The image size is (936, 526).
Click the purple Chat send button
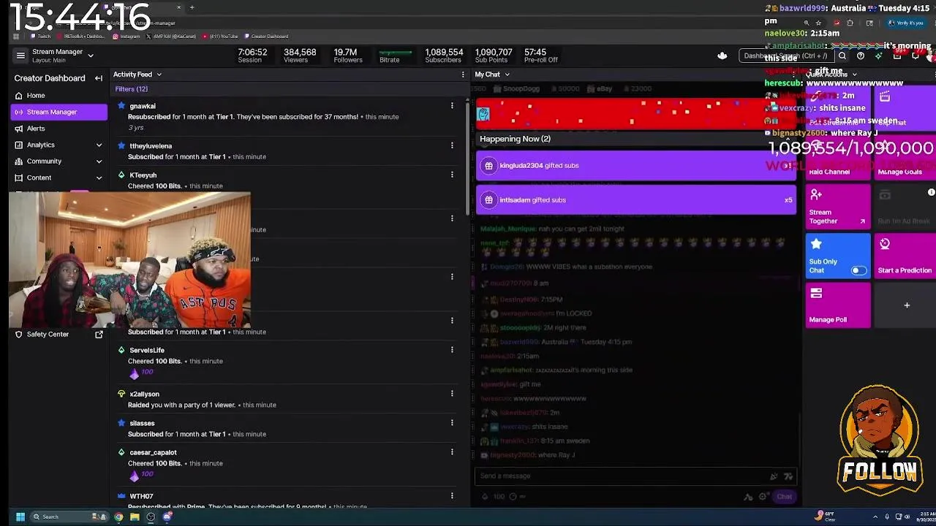pyautogui.click(x=784, y=498)
